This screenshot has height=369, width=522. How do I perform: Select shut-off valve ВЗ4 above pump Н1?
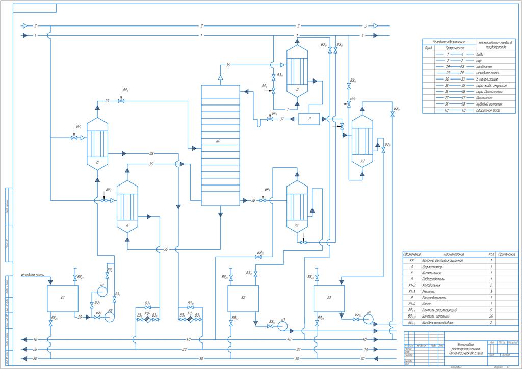click(x=107, y=276)
